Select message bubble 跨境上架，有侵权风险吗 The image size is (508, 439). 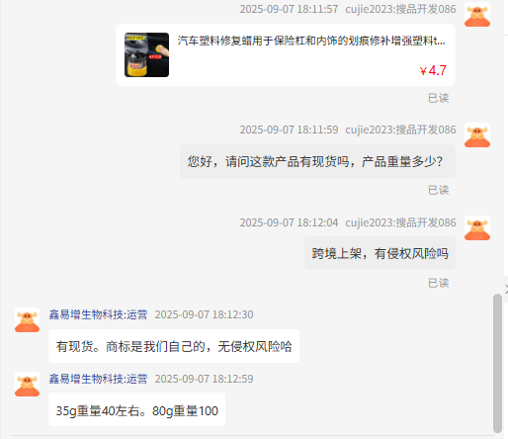click(x=380, y=253)
